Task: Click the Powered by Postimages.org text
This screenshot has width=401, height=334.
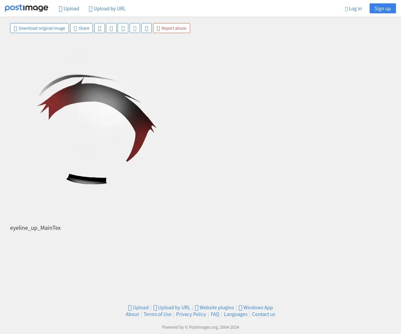Action: pyautogui.click(x=200, y=327)
